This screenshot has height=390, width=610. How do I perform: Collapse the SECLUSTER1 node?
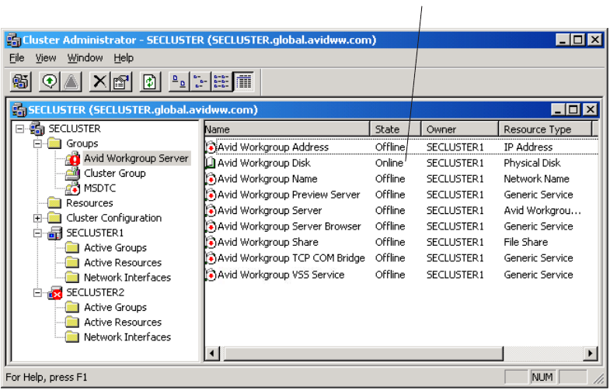(37, 233)
